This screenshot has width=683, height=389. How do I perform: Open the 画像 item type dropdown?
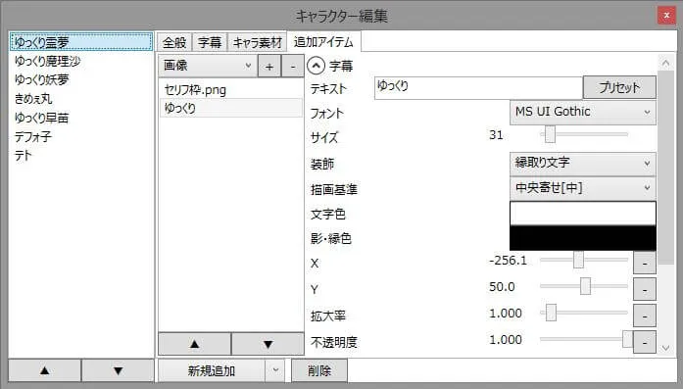tap(208, 66)
